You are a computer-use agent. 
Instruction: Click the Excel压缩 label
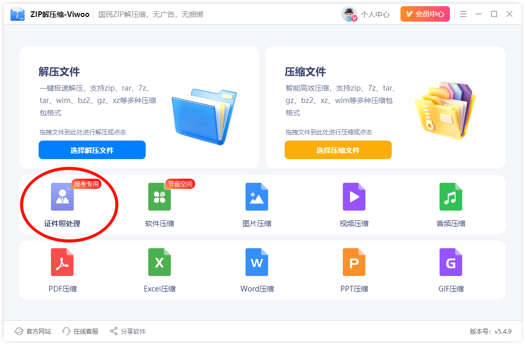[x=160, y=289]
